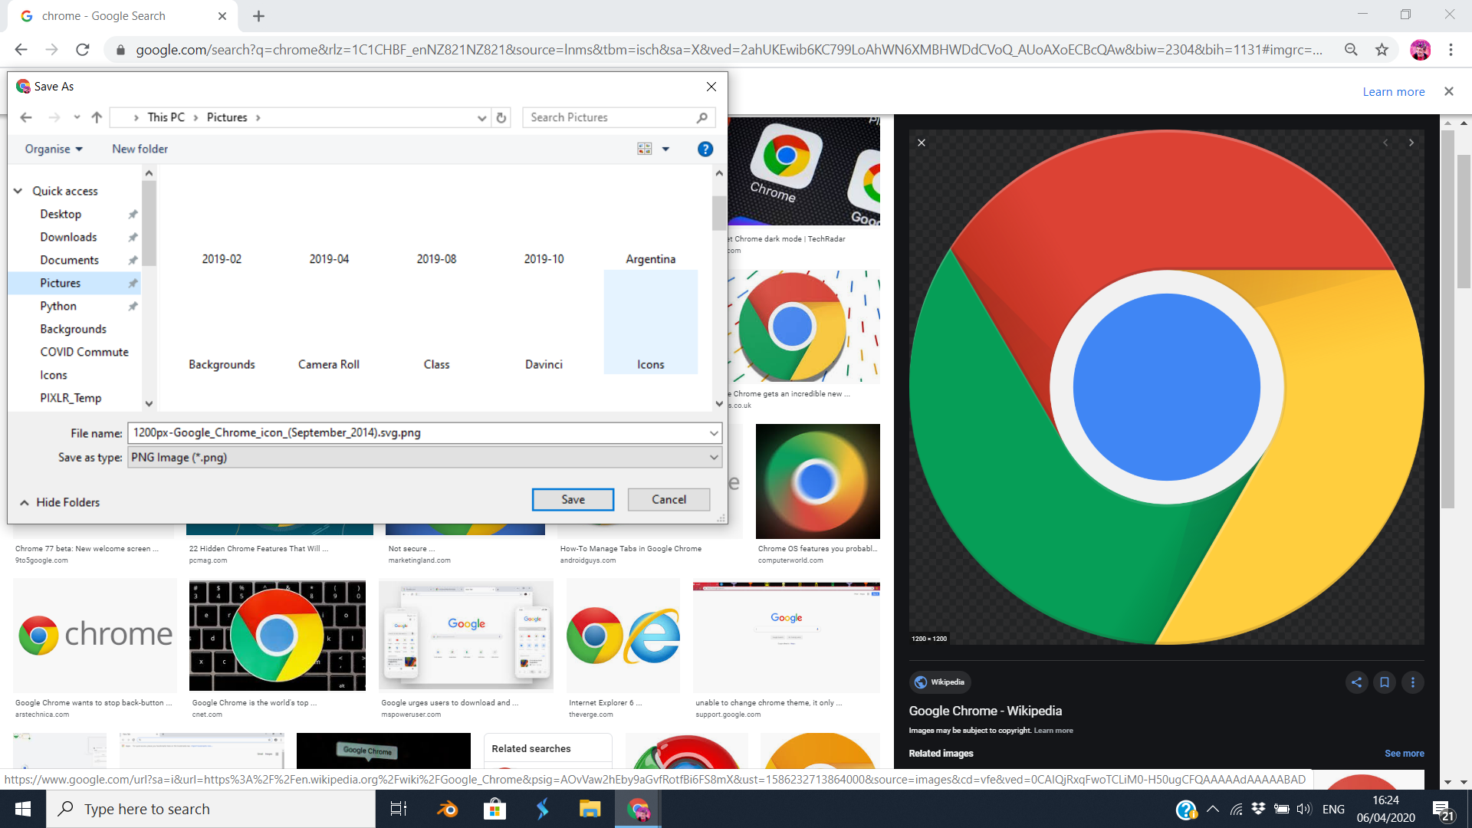Select the Pictures folder in breadcrumb
Viewport: 1472px width, 828px height.
tap(226, 117)
